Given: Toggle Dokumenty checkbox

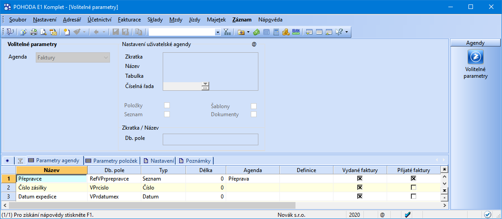Looking at the screenshot, I should pyautogui.click(x=253, y=114).
